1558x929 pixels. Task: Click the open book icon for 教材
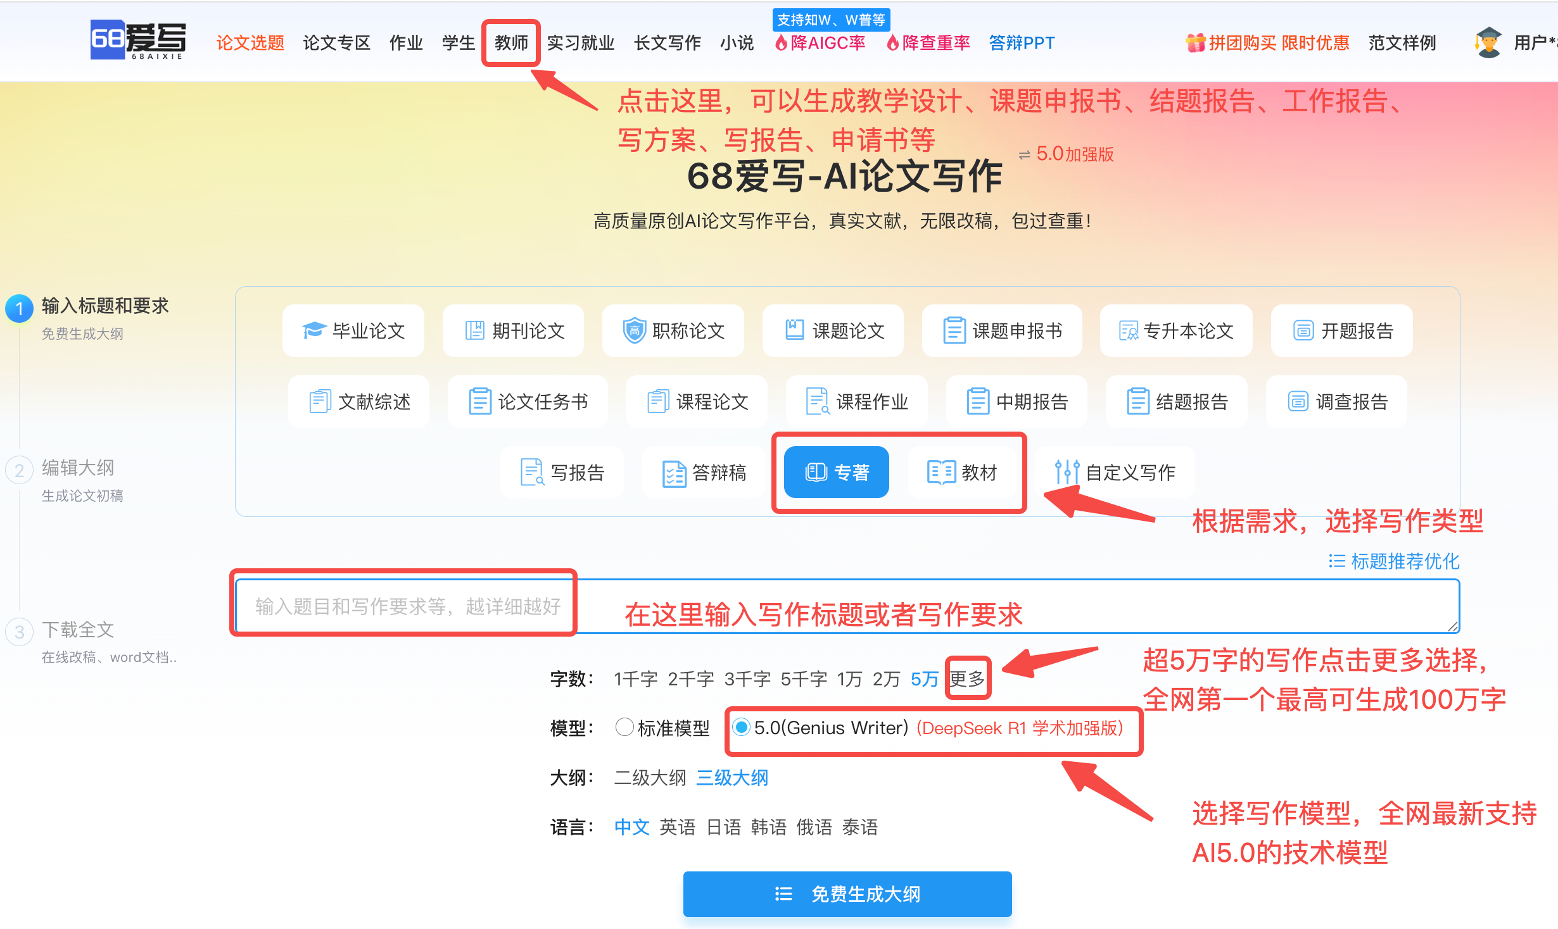pyautogui.click(x=941, y=472)
